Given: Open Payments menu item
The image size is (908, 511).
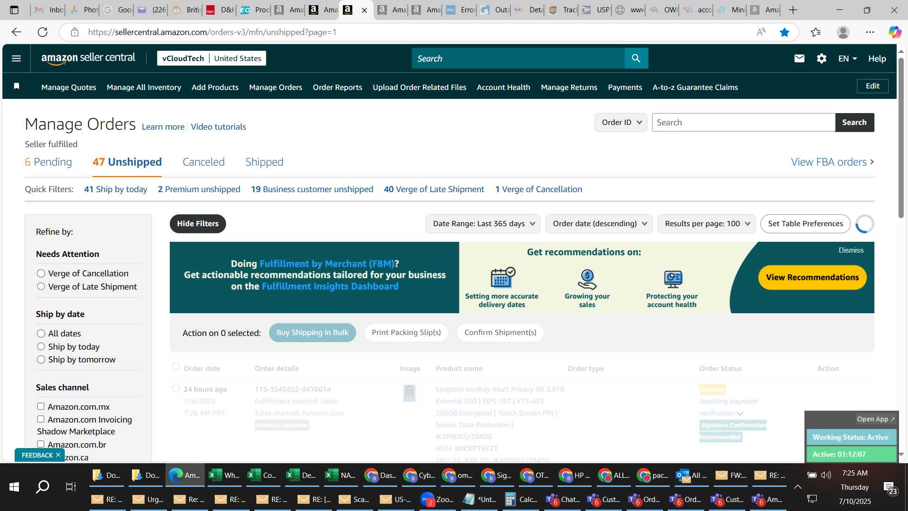Looking at the screenshot, I should pyautogui.click(x=625, y=88).
